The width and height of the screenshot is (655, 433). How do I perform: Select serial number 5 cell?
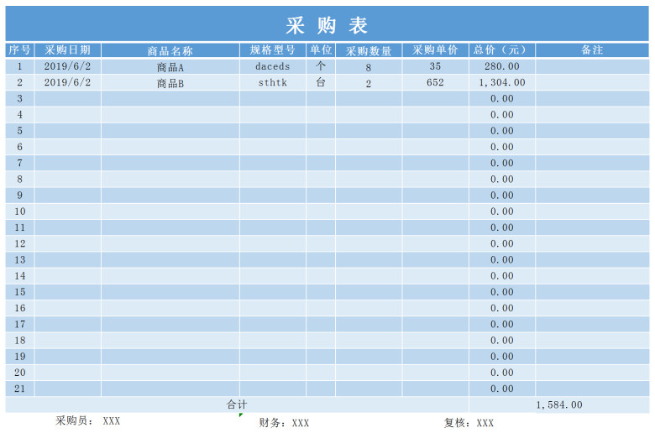pos(19,131)
